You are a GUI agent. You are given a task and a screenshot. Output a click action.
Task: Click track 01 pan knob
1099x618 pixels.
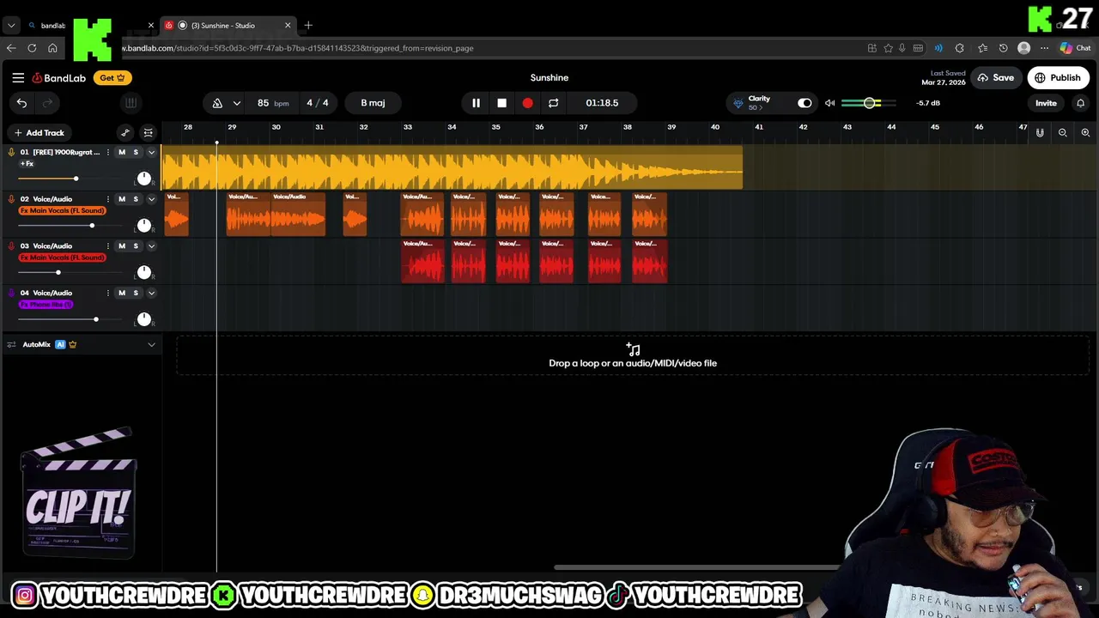click(144, 179)
